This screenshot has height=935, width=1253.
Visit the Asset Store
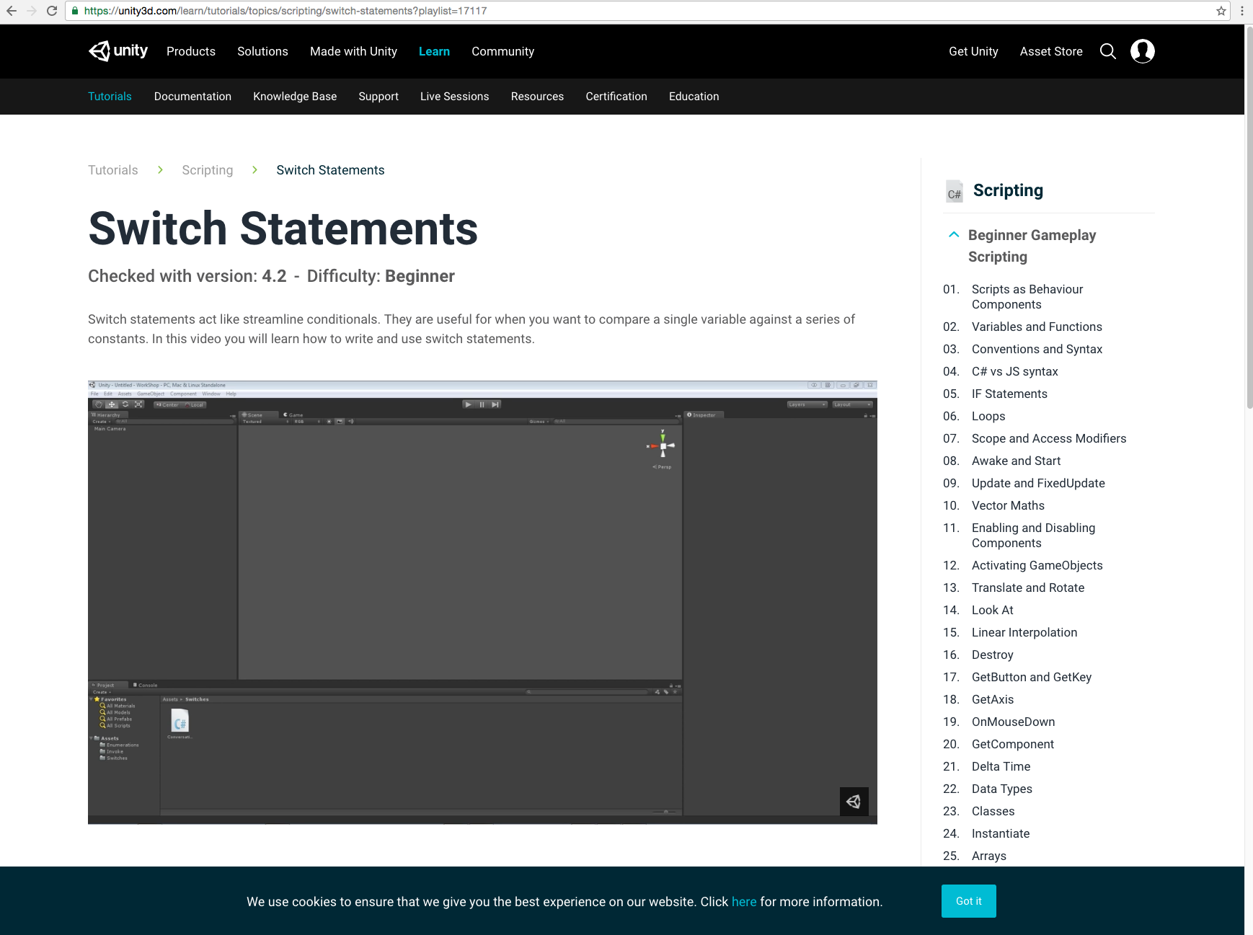(x=1051, y=51)
